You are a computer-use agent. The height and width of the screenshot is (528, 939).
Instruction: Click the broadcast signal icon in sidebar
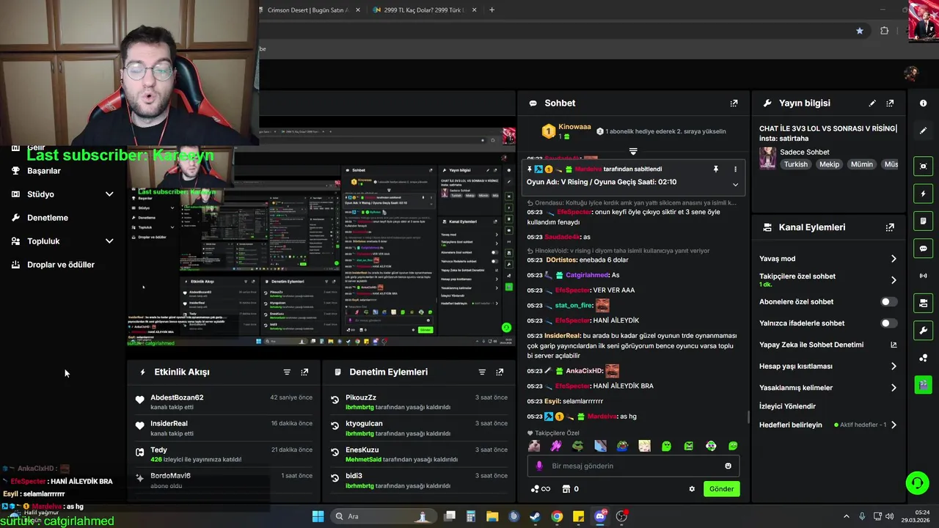(x=923, y=276)
